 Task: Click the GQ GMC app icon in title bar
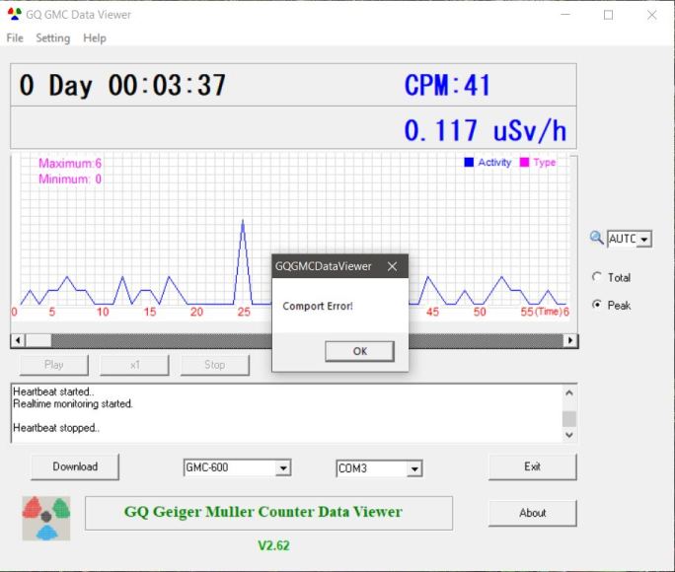point(14,14)
